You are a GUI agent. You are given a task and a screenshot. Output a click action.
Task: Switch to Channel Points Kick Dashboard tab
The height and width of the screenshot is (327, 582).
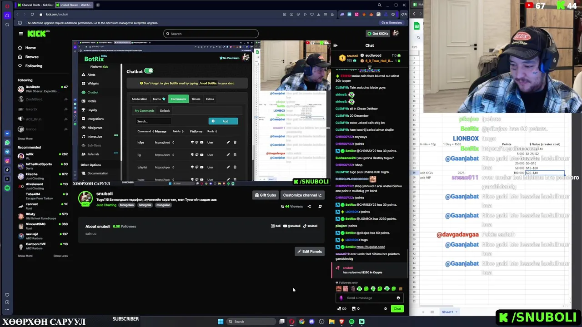(x=35, y=5)
